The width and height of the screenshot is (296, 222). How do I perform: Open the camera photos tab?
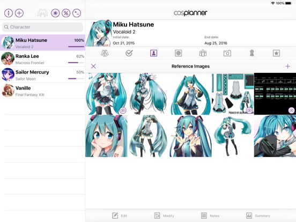coord(227,53)
